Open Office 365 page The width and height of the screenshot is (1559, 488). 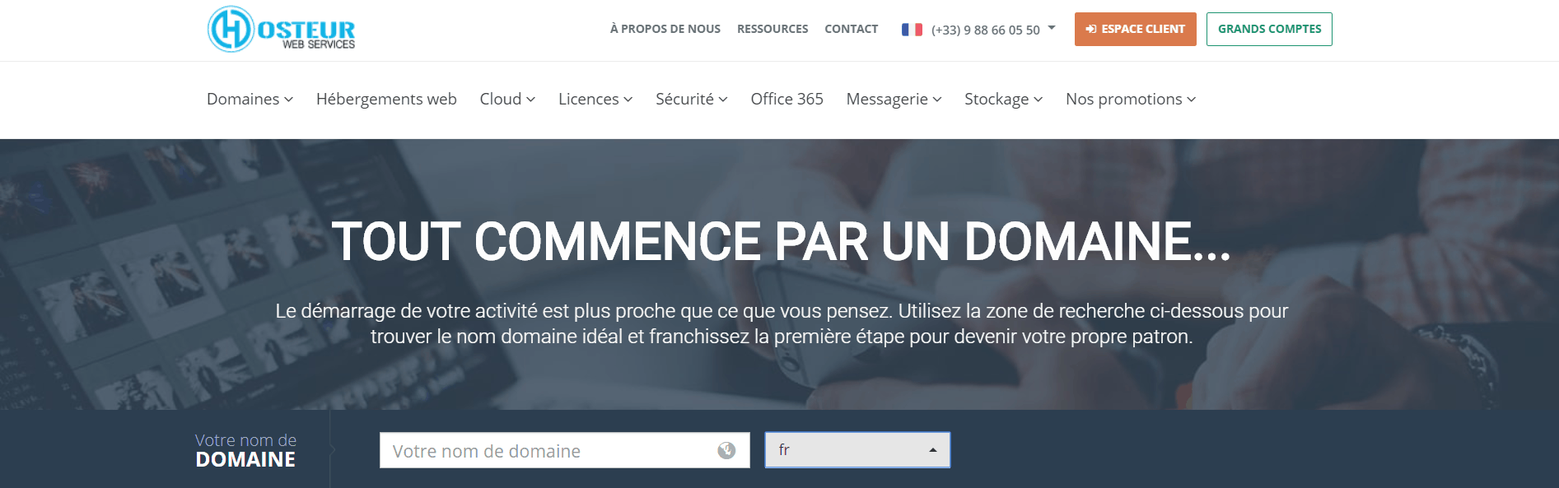coord(787,99)
